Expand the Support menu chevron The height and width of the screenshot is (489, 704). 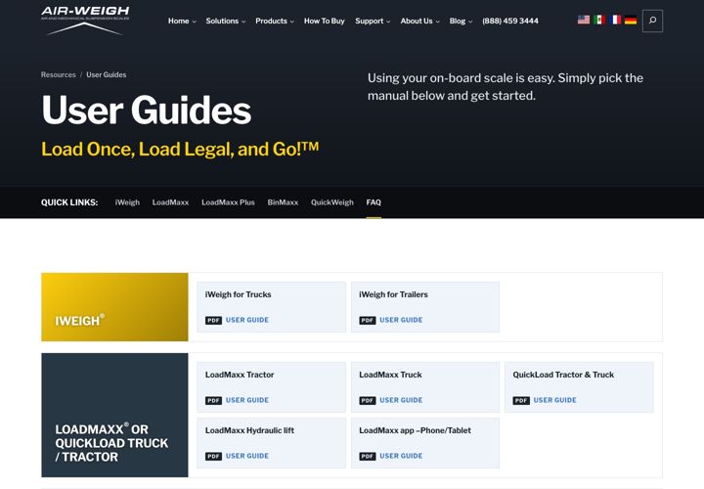coord(388,22)
